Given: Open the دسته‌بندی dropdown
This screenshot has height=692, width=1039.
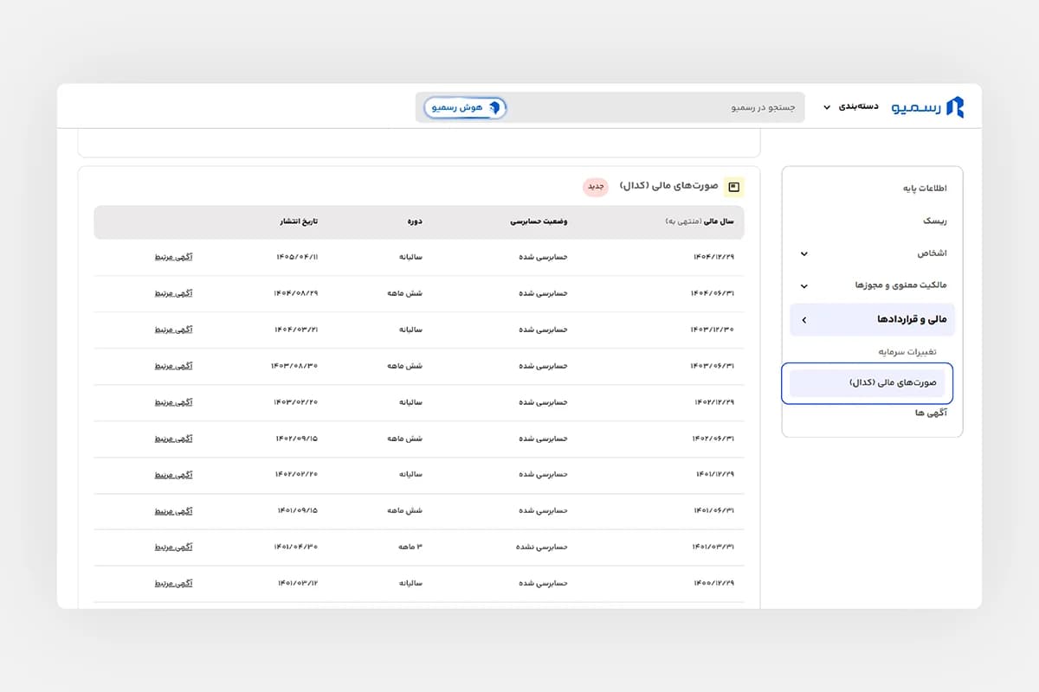Looking at the screenshot, I should [x=850, y=106].
